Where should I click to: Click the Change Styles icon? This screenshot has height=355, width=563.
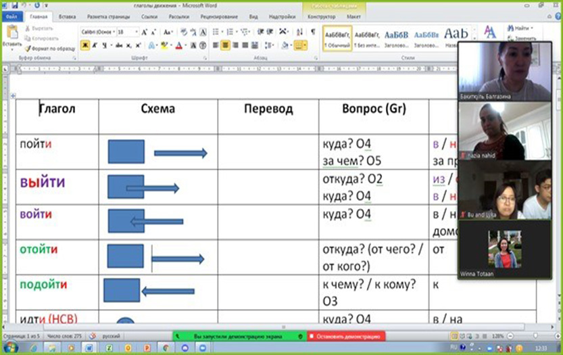(x=490, y=32)
